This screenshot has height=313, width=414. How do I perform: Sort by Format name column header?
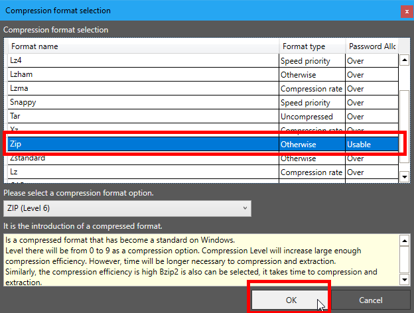(x=143, y=46)
